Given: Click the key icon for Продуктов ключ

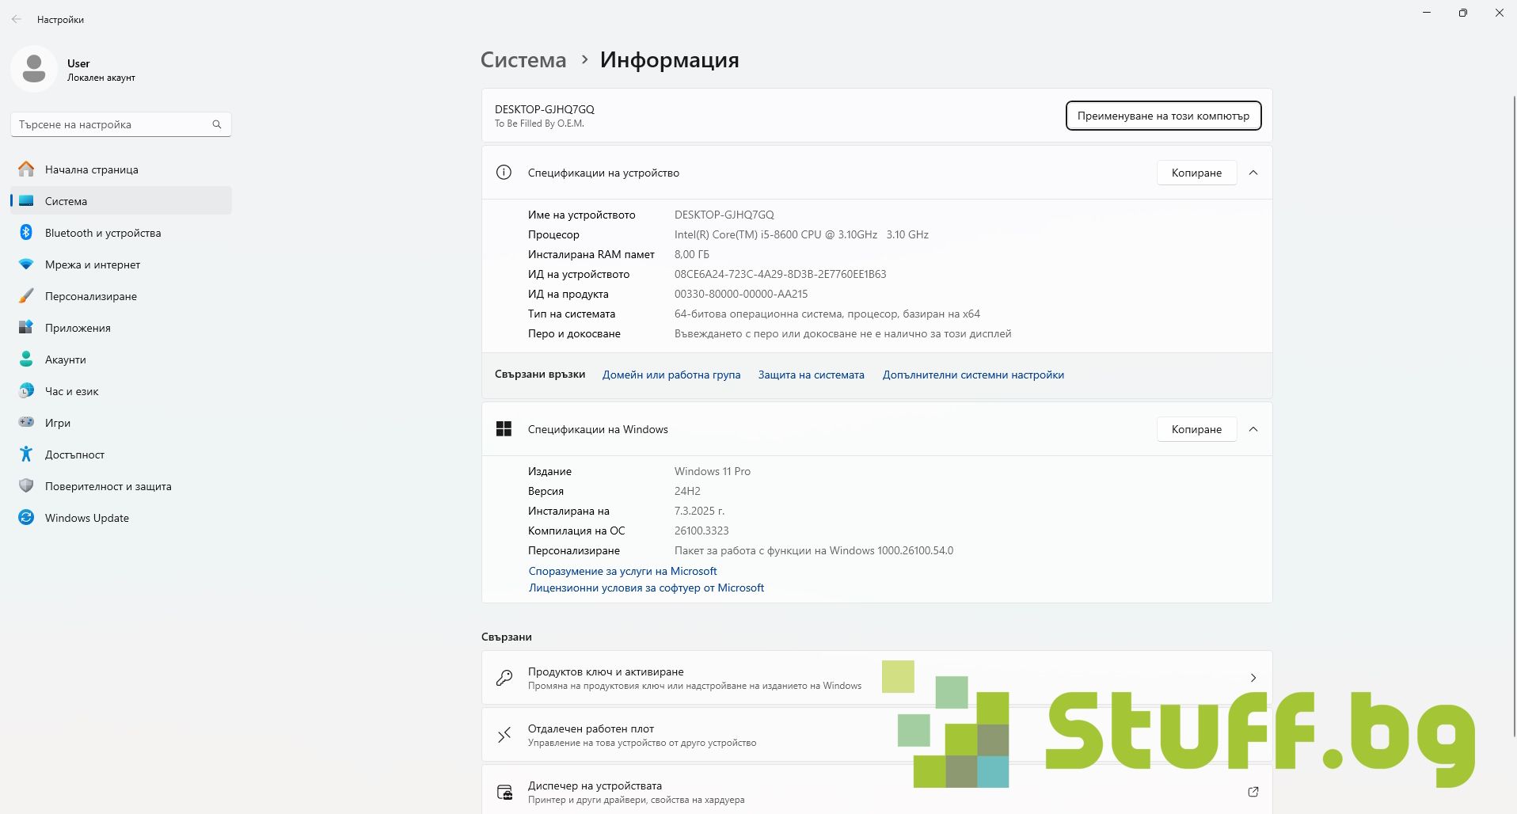Looking at the screenshot, I should click(504, 678).
